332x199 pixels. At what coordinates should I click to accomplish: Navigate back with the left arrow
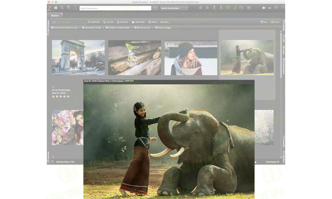pos(264,8)
